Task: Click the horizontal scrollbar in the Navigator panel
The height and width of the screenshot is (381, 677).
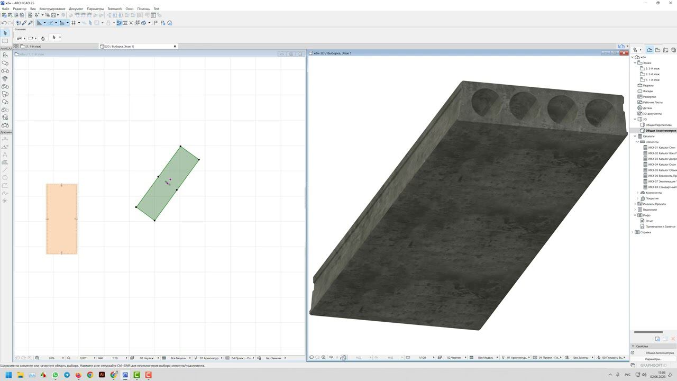Action: [648, 332]
